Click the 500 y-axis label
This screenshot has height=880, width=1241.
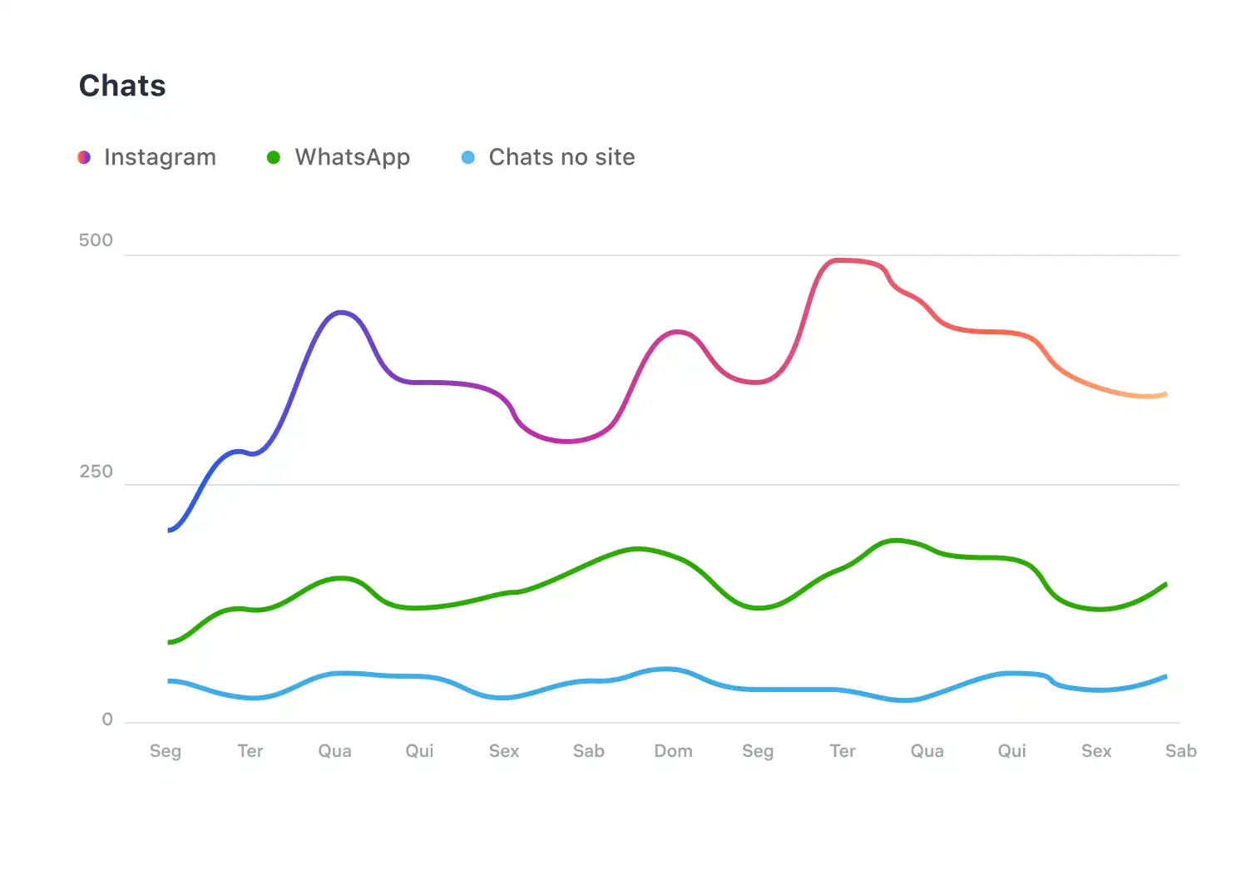(x=96, y=240)
